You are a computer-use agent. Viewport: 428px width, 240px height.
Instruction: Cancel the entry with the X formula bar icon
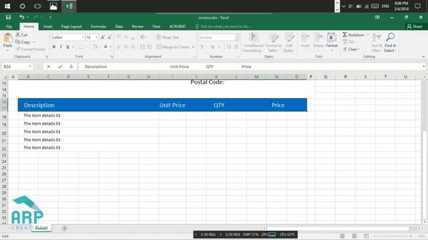point(49,67)
